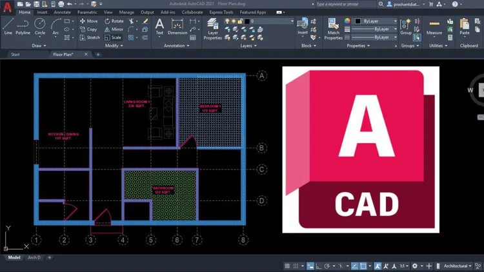Select the Dimension tool
This screenshot has height=272, width=484.
[177, 26]
